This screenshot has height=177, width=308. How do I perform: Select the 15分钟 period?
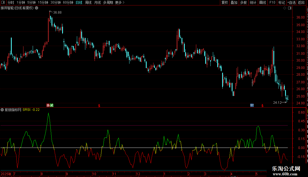tap(43, 2)
